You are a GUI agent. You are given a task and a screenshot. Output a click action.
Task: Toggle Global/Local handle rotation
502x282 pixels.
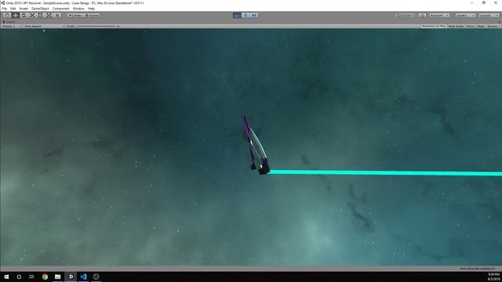tap(92, 16)
